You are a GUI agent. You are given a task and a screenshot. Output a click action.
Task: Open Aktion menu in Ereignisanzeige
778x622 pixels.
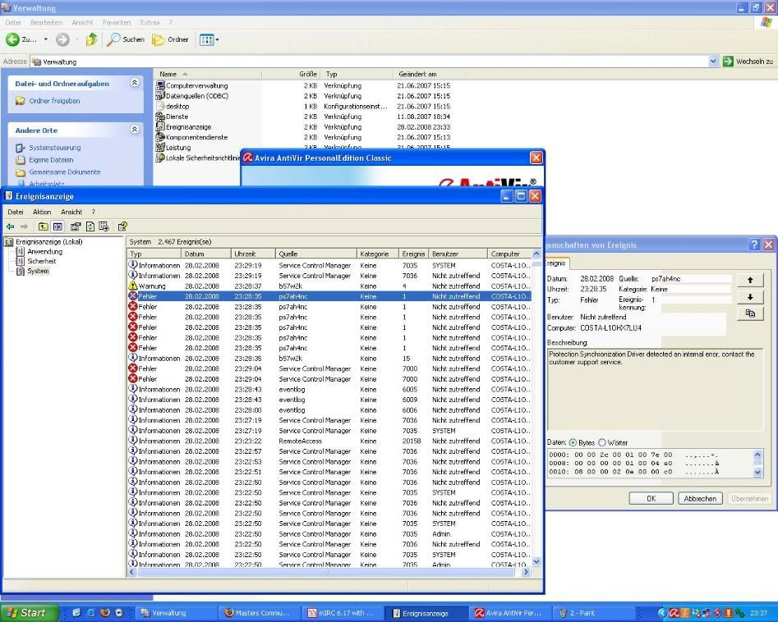tap(42, 212)
